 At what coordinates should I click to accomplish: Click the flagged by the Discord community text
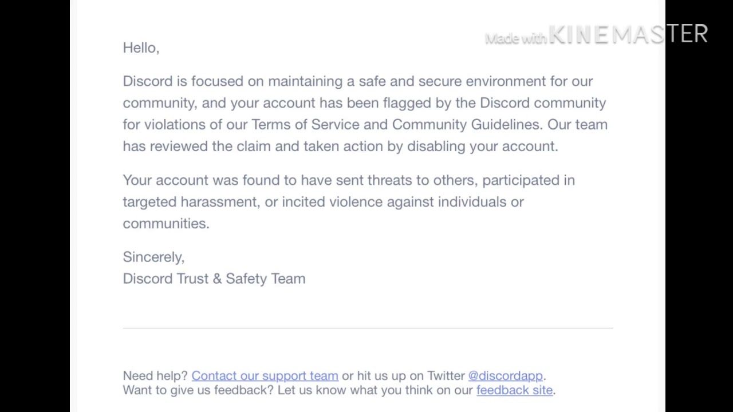494,103
